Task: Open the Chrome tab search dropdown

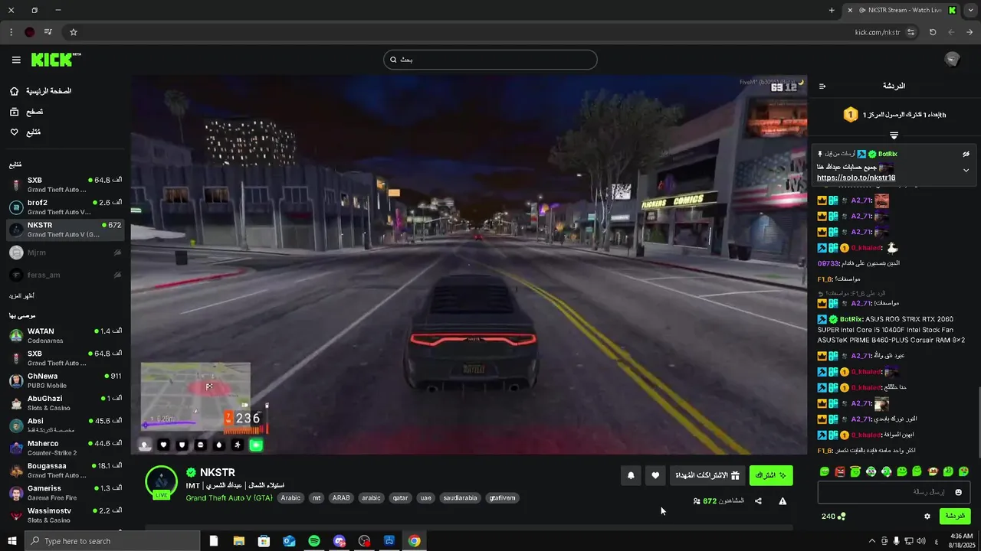Action: pyautogui.click(x=970, y=10)
